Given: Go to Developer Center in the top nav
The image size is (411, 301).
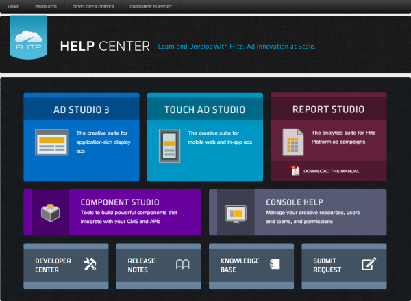Looking at the screenshot, I should (x=92, y=6).
